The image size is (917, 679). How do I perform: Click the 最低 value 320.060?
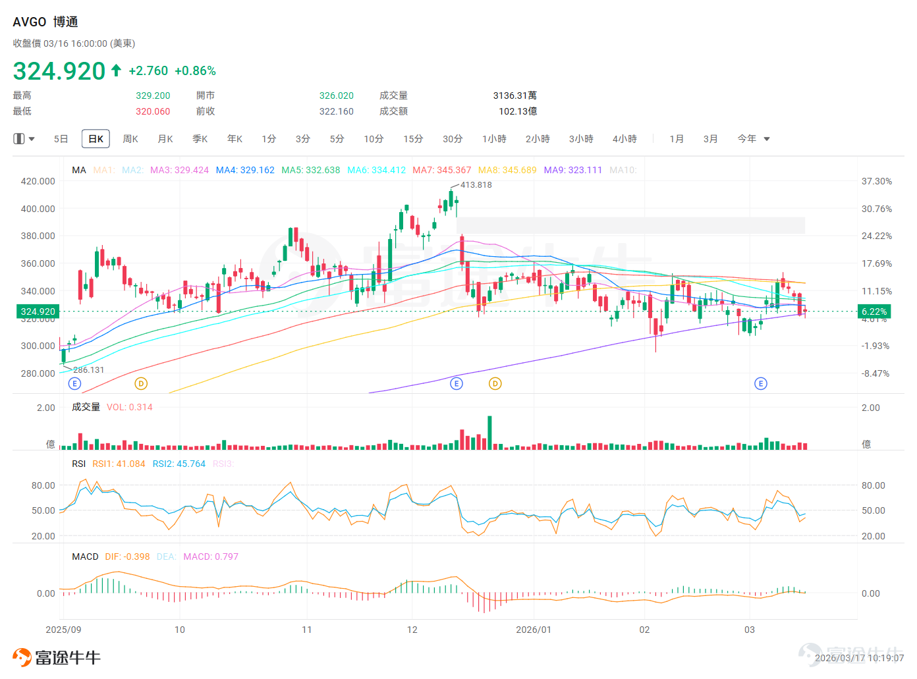pyautogui.click(x=153, y=111)
